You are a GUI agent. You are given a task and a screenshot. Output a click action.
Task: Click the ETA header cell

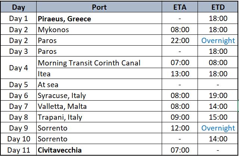pos(180,7)
